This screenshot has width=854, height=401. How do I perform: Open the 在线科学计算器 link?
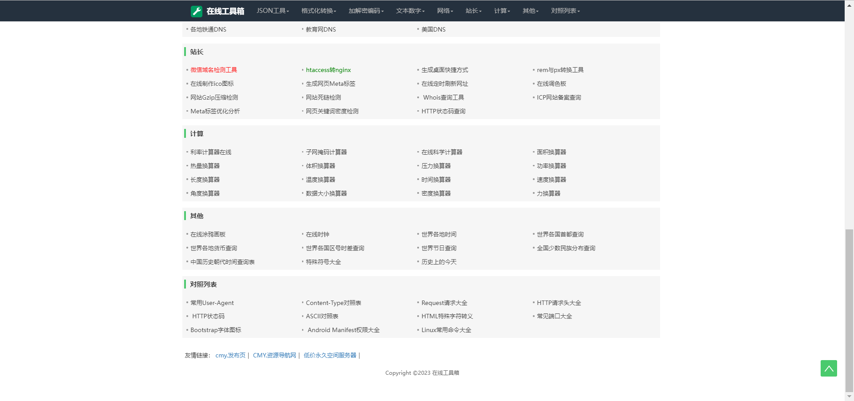pos(442,152)
